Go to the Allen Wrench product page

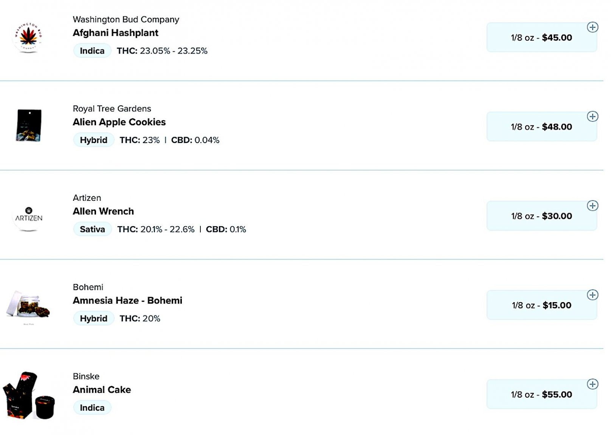[103, 211]
